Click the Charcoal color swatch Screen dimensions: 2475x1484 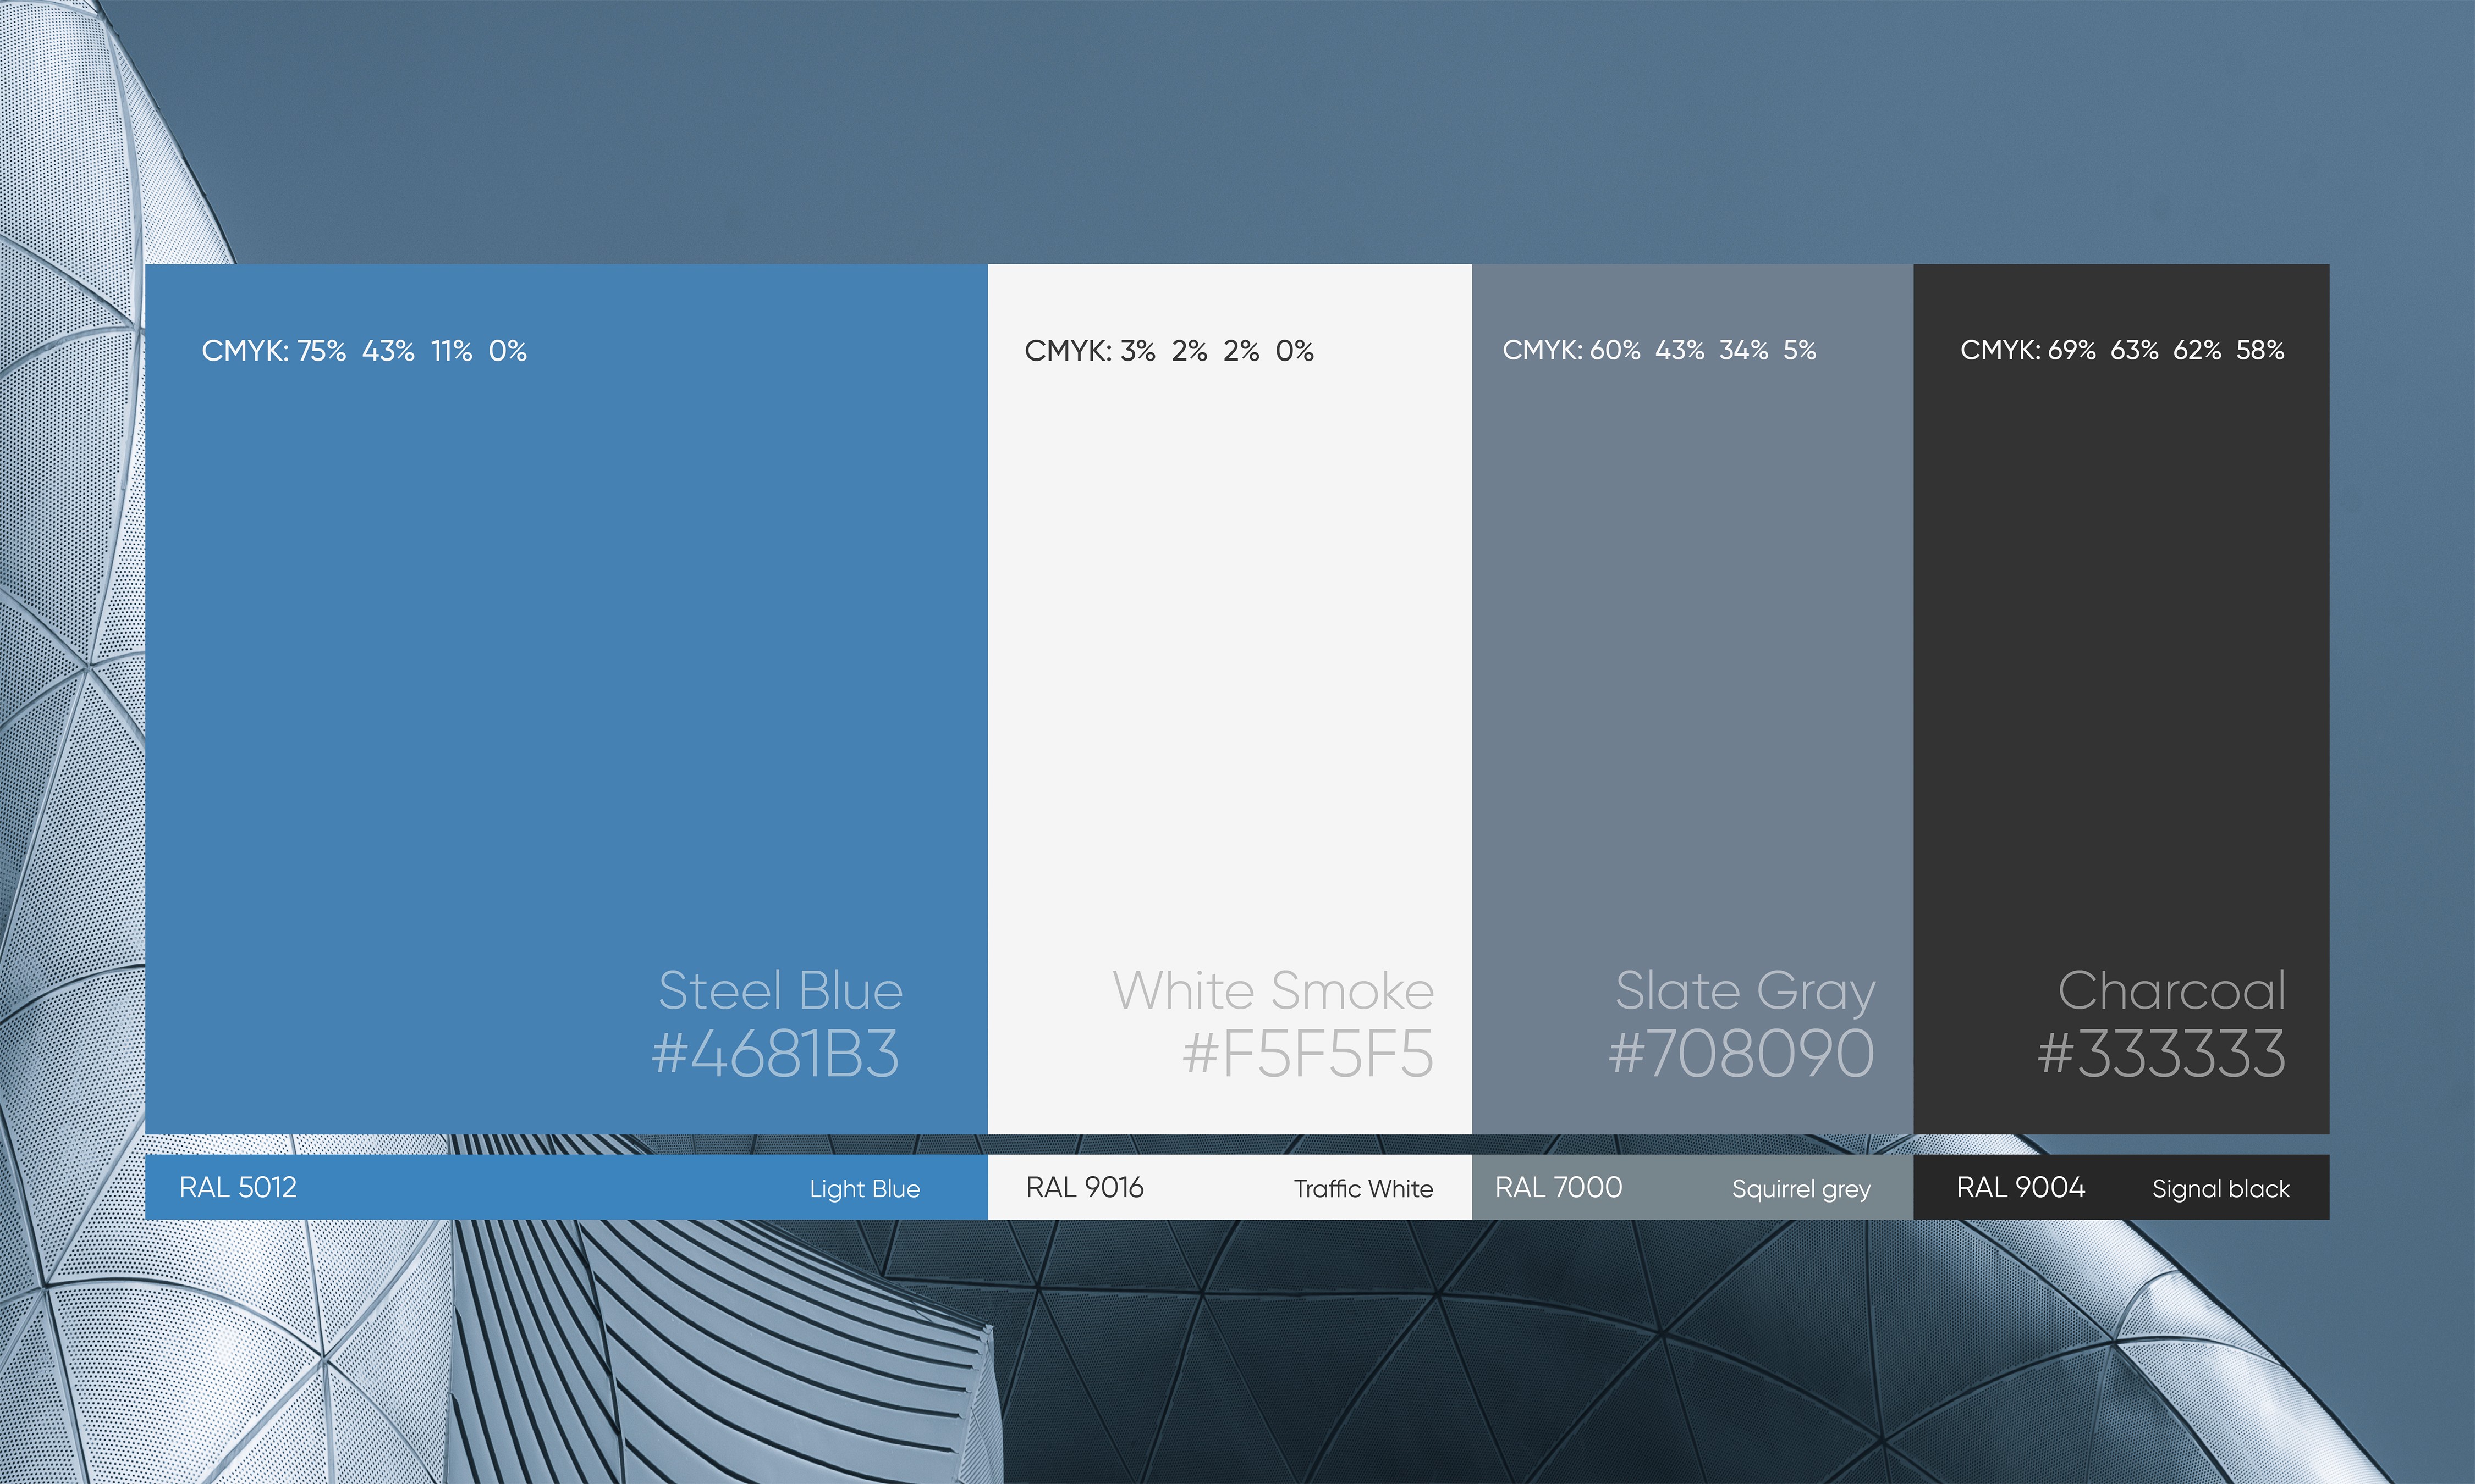coord(2121,650)
